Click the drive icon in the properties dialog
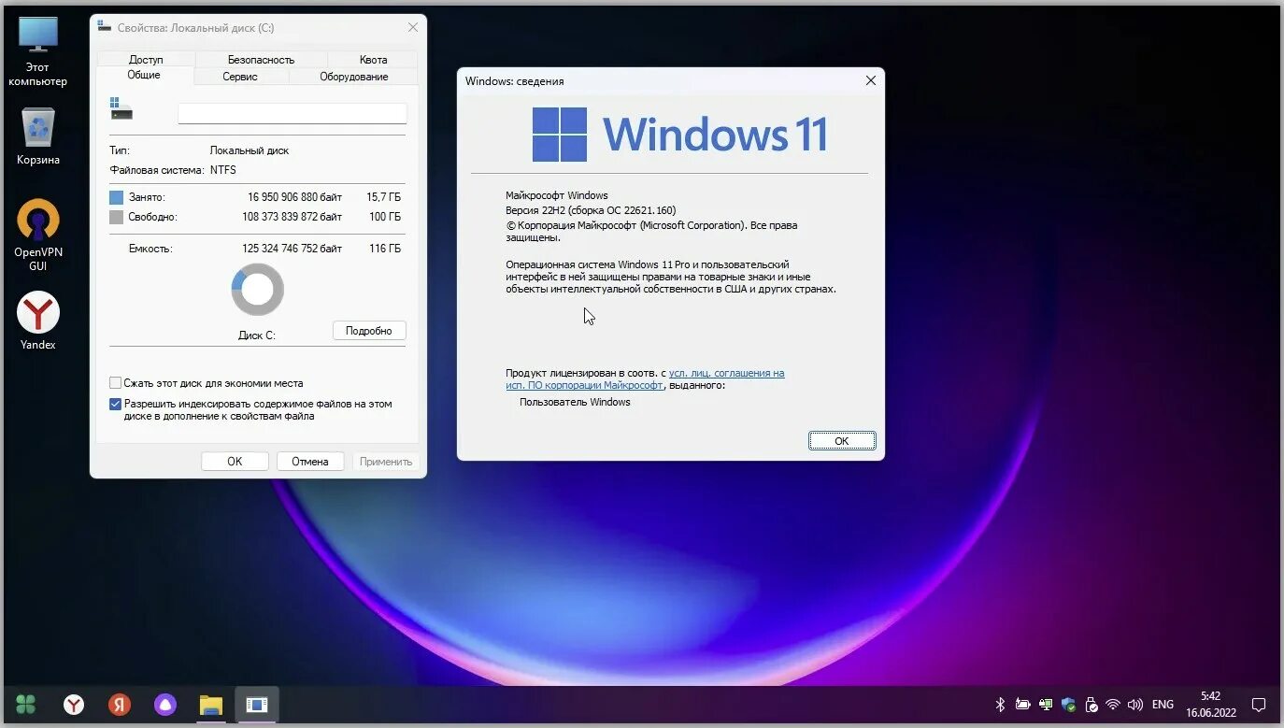Viewport: 1284px width, 728px height. coord(121,108)
